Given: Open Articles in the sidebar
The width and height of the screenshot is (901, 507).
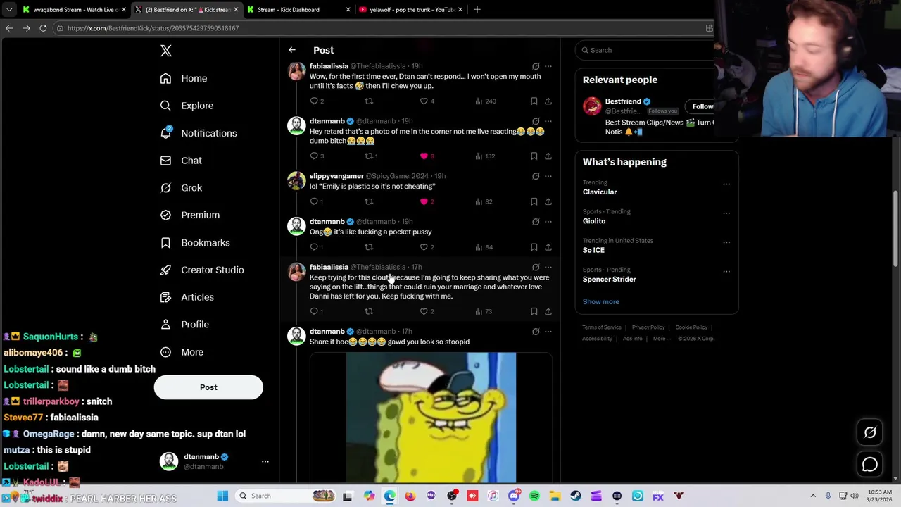Looking at the screenshot, I should point(187,297).
